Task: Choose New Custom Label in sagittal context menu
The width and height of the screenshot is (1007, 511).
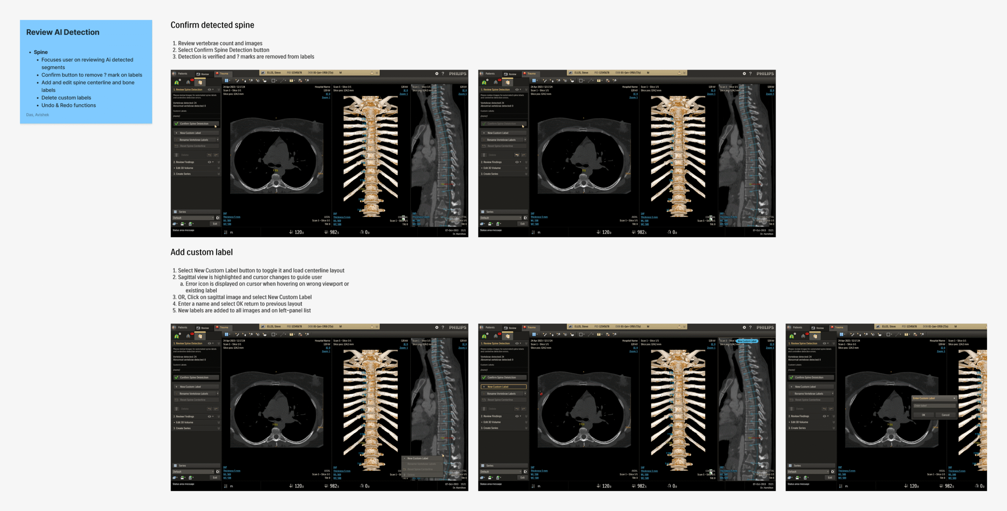Action: [417, 458]
